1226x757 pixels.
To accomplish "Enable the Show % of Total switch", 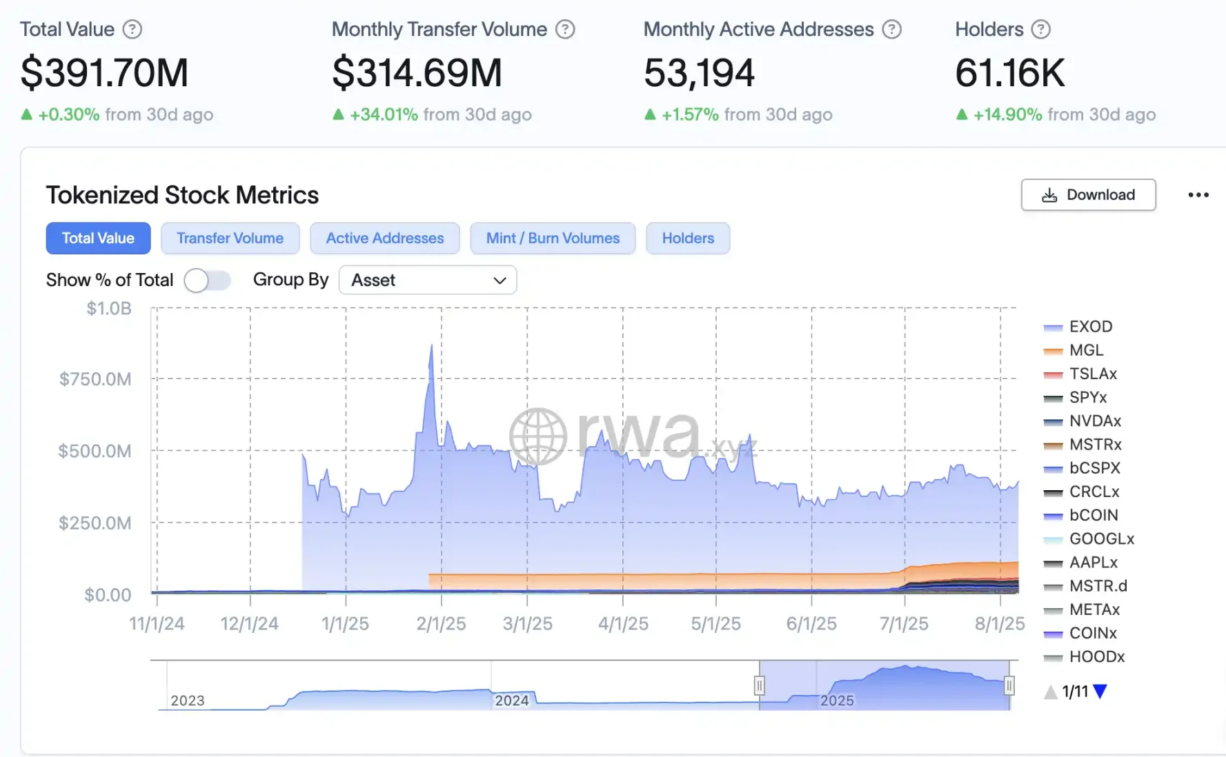I will [206, 281].
